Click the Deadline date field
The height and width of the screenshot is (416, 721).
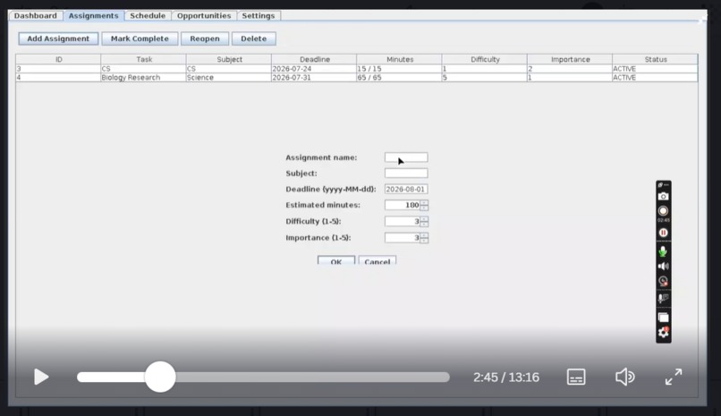coord(406,189)
